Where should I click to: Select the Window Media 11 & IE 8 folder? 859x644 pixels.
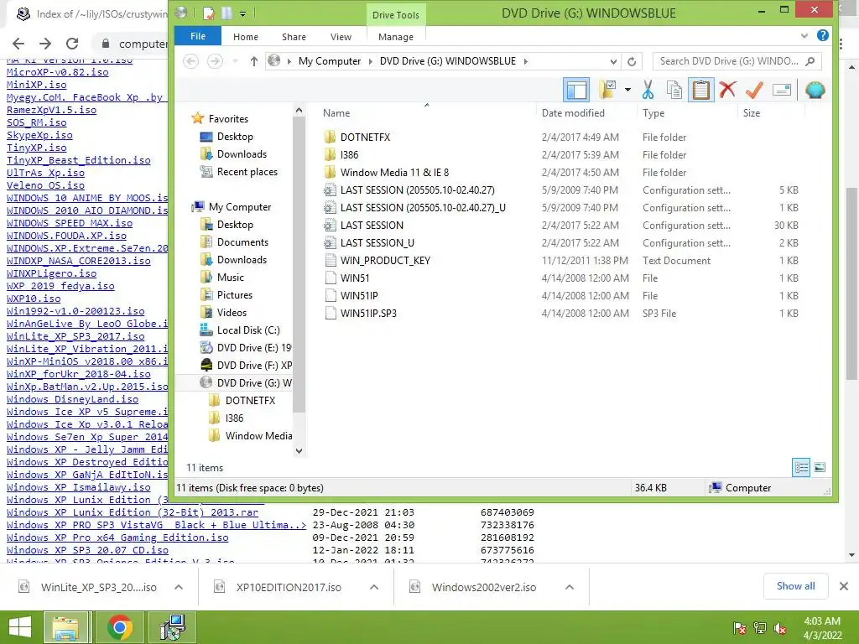pyautogui.click(x=394, y=173)
